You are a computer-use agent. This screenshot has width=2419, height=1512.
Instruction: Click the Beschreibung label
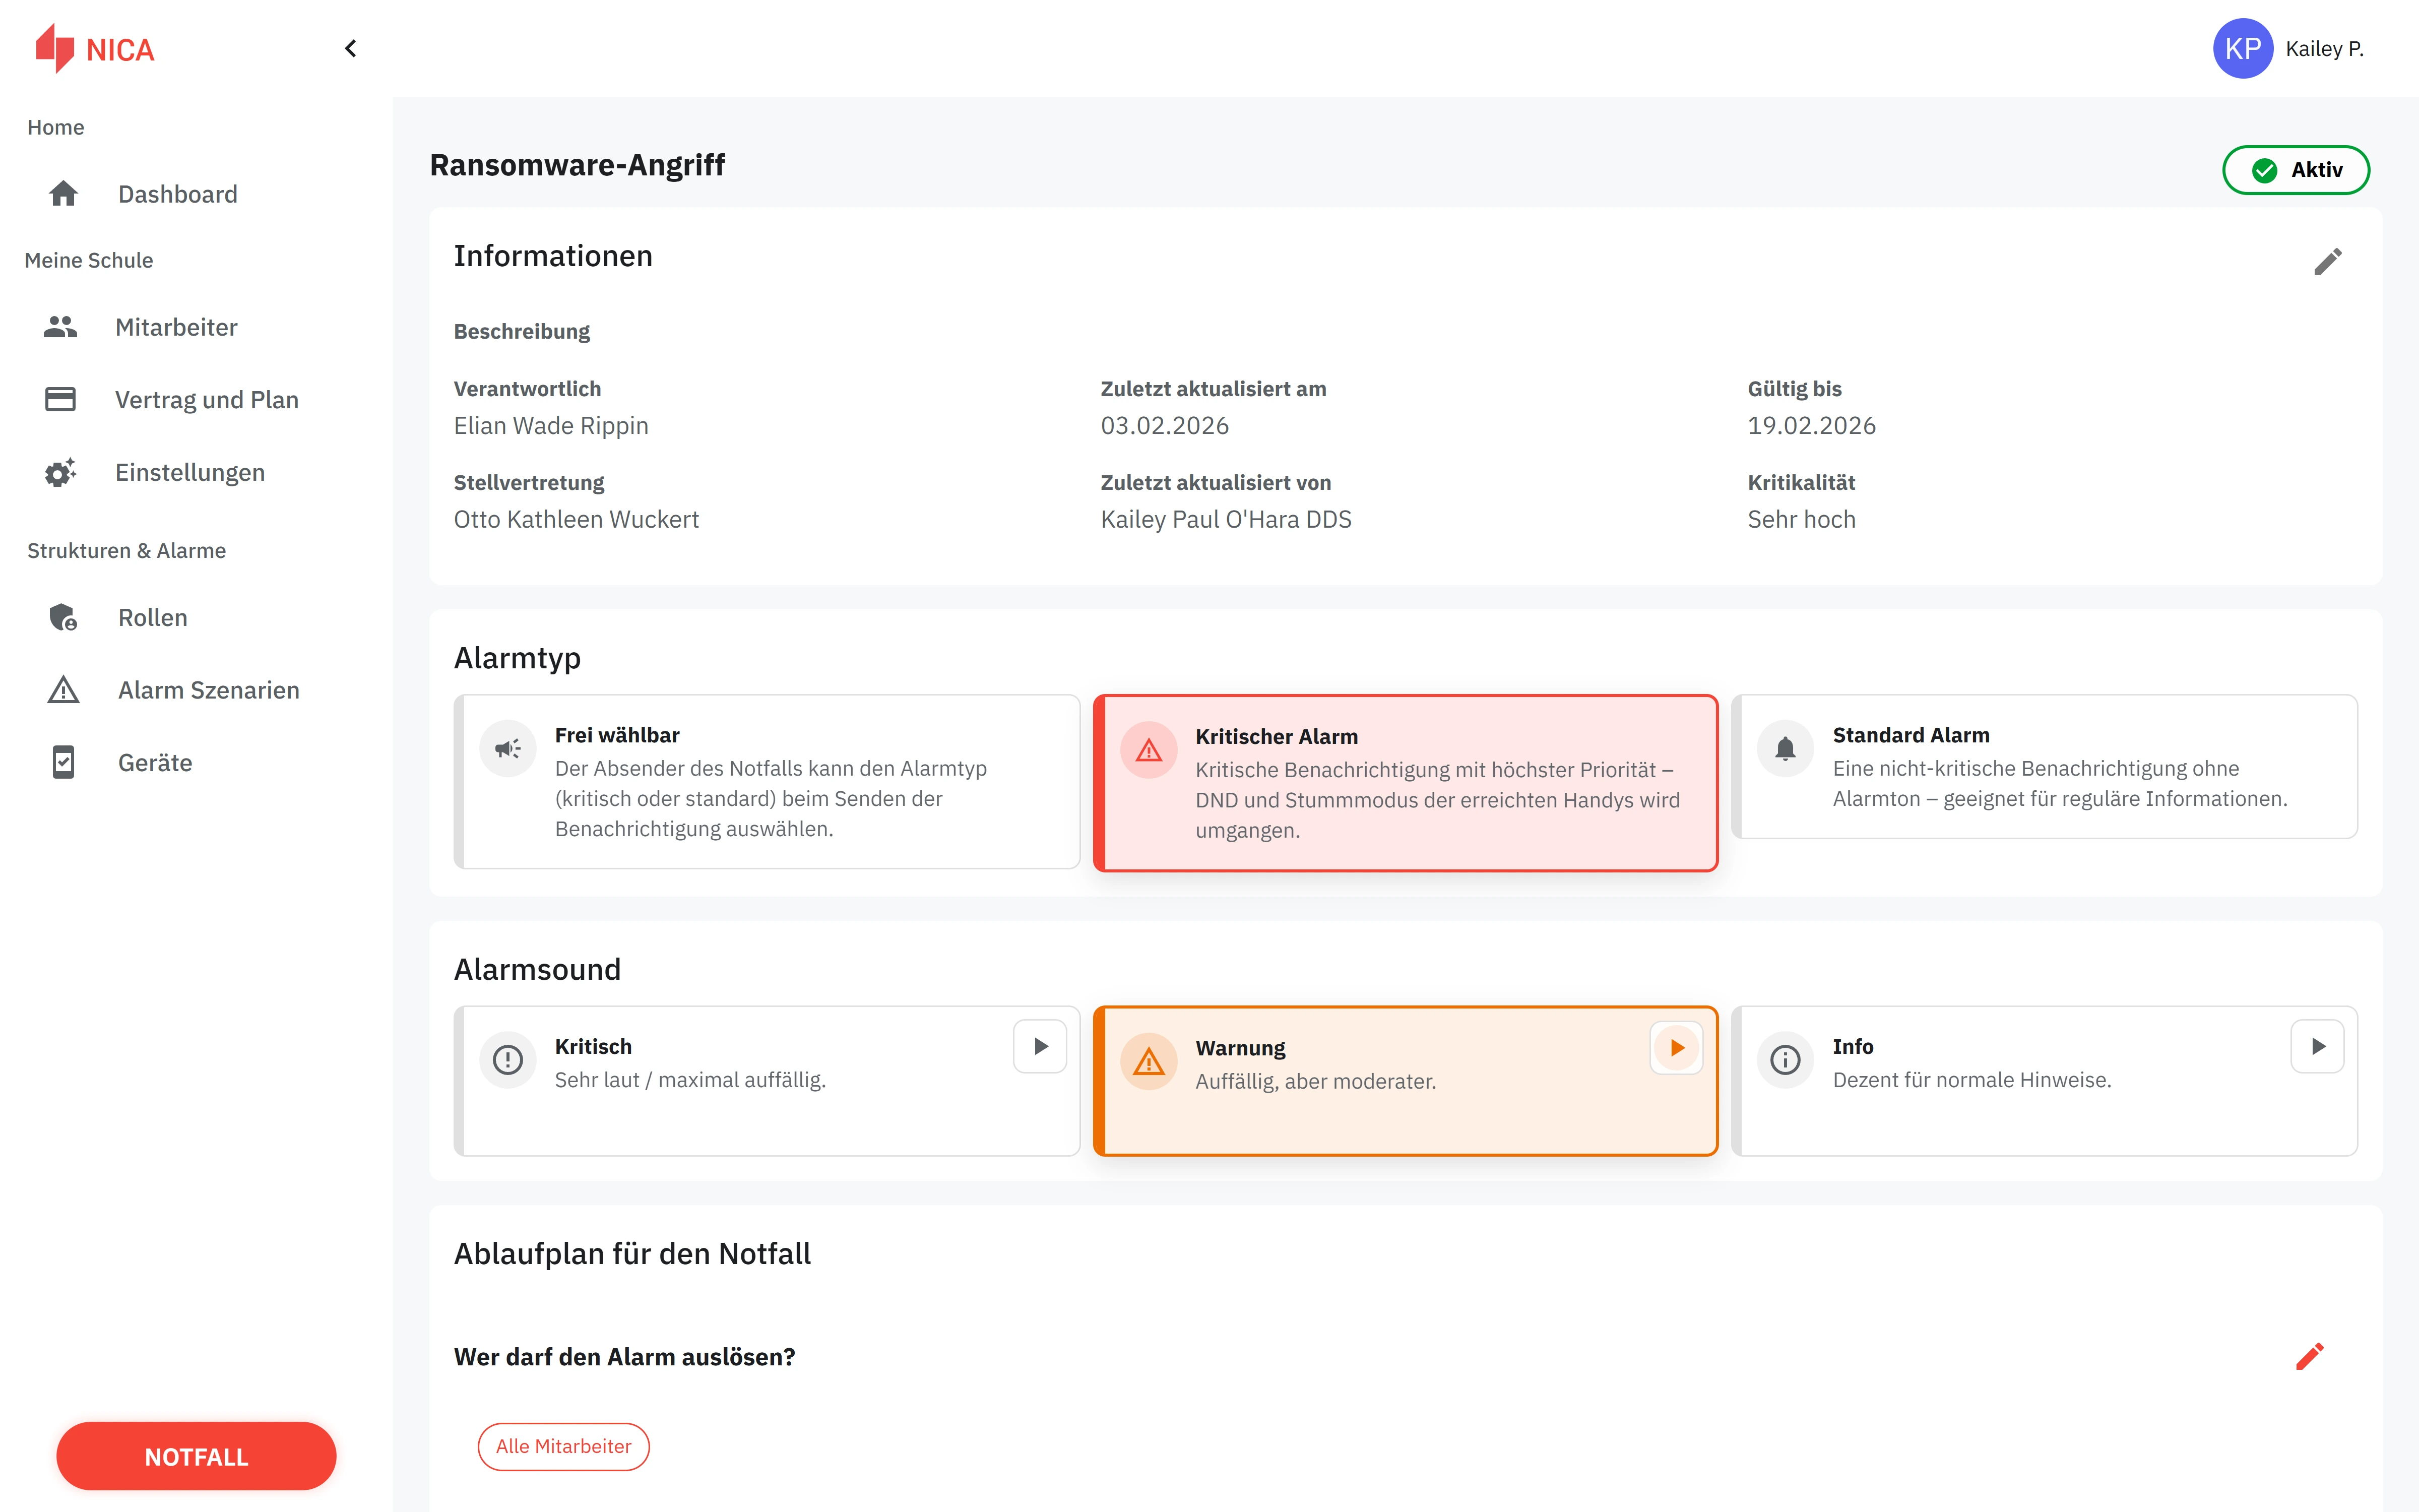tap(522, 331)
